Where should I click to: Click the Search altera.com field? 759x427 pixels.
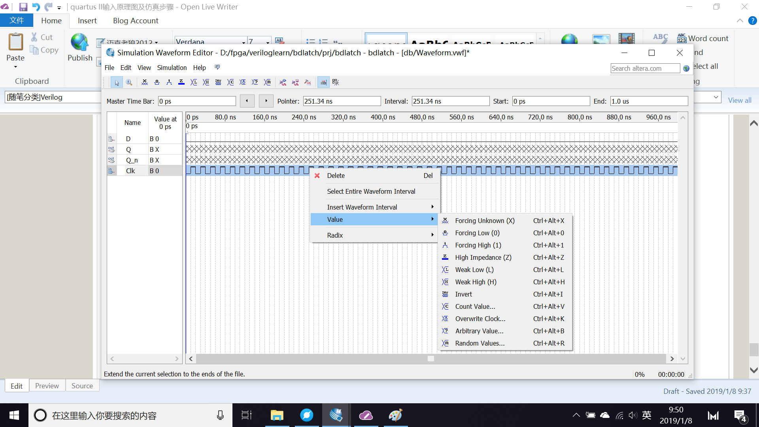click(645, 68)
